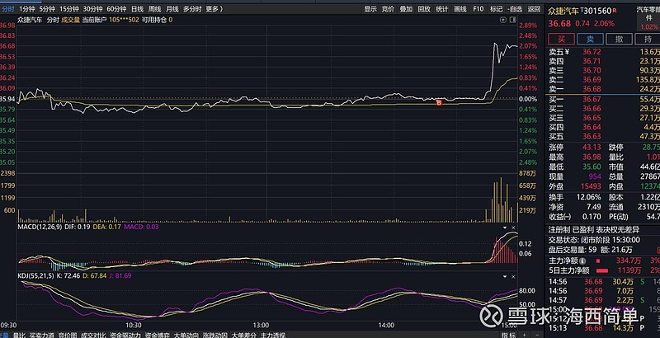Screen dimensions: 660x338
Task: Click the 返回 back button
Action: [x=534, y=9]
